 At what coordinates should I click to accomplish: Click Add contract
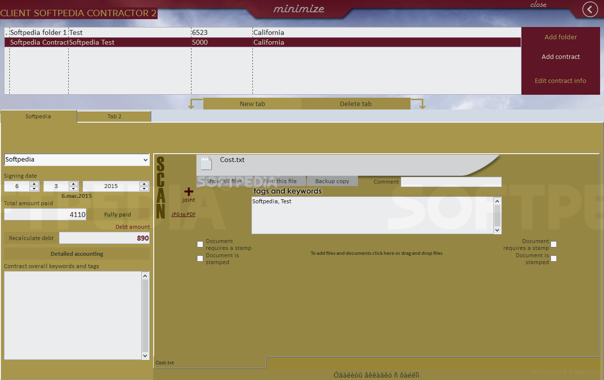coord(561,56)
